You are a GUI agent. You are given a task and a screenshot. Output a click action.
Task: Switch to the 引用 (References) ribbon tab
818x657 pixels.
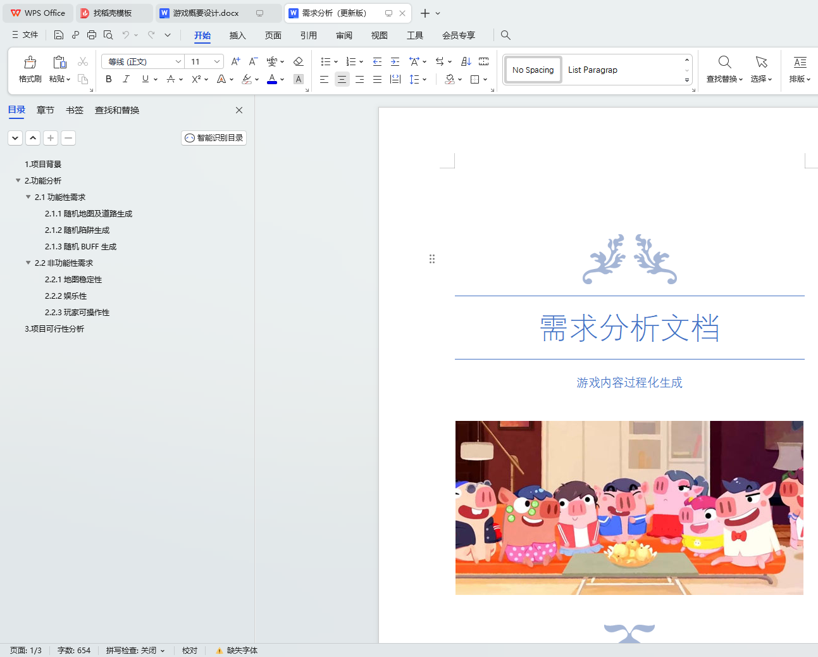308,35
